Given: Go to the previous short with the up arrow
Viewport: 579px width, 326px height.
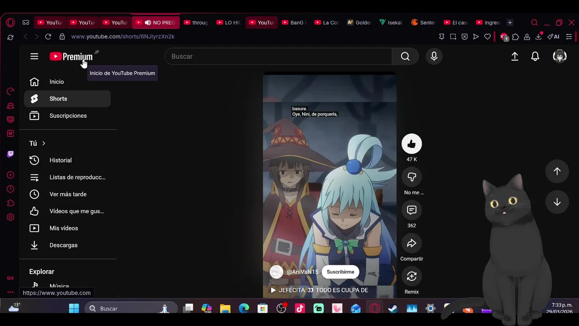Looking at the screenshot, I should point(557,171).
